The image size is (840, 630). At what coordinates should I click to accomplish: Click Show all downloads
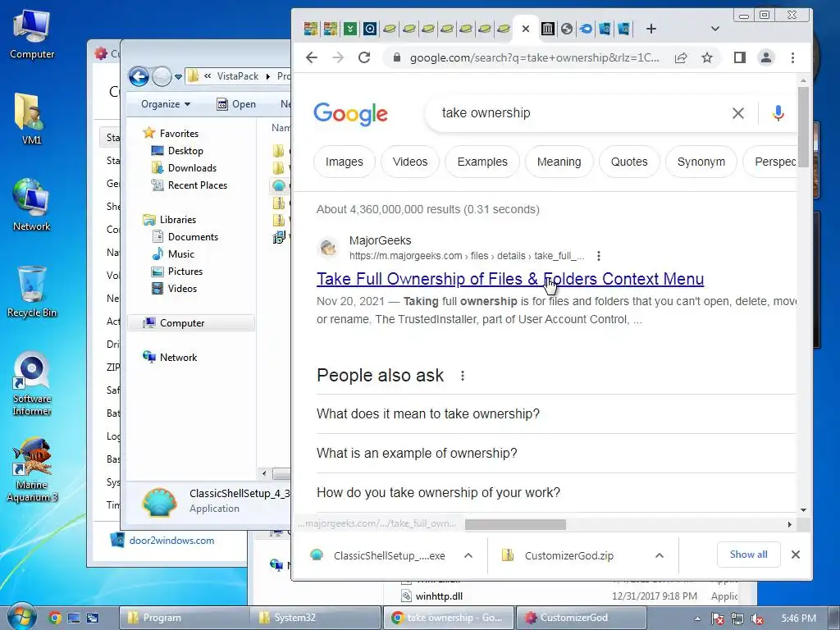tap(748, 555)
